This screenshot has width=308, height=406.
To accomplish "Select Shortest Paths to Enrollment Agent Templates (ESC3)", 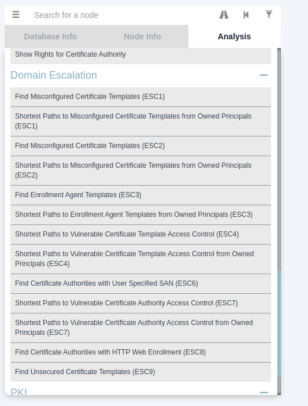I will click(x=140, y=215).
